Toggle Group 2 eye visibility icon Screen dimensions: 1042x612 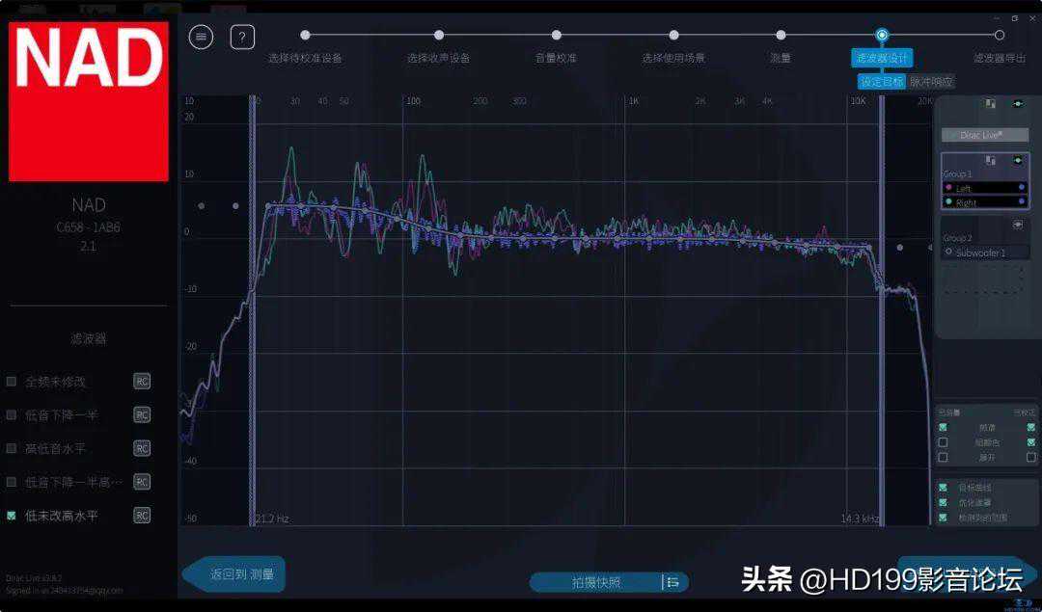1017,225
